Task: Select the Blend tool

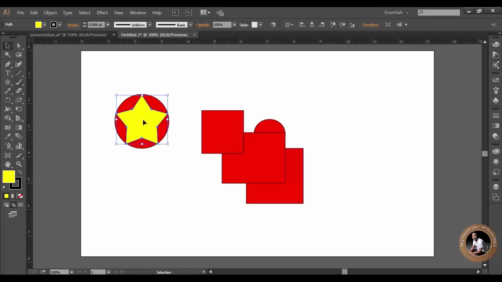Action: point(19,136)
